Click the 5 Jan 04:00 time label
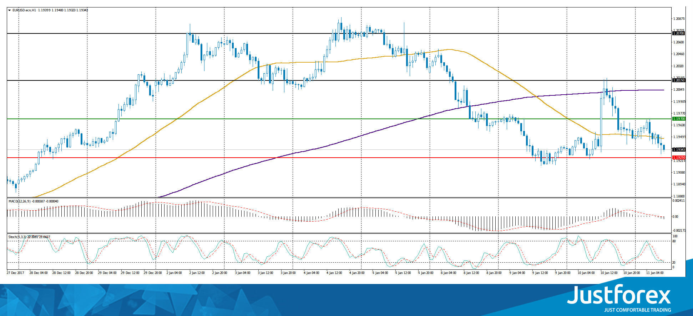 380,273
